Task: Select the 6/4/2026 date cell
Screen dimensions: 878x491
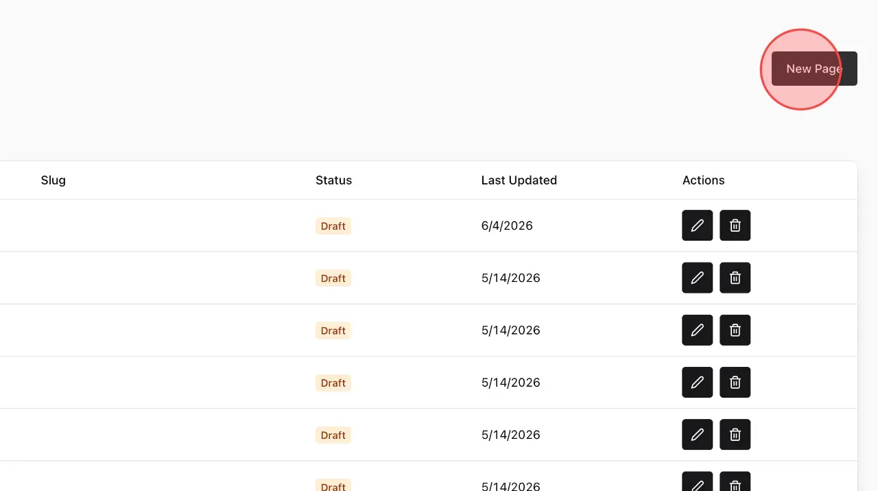Action: coord(507,226)
